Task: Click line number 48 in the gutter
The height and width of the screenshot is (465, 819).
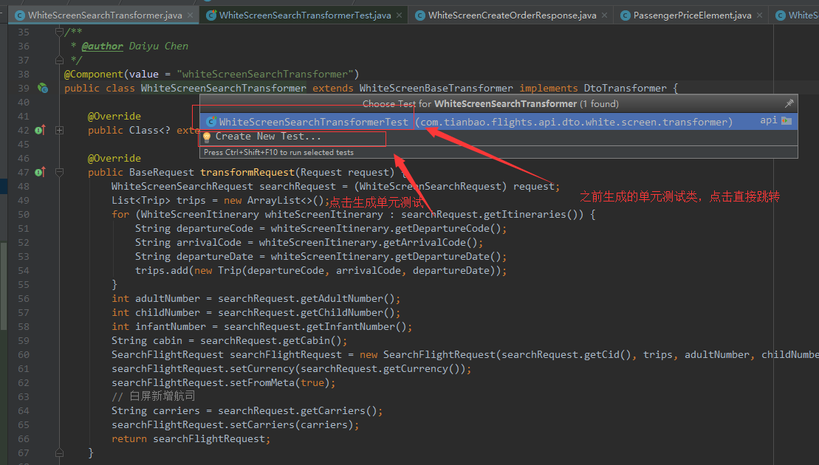Action: [x=24, y=186]
